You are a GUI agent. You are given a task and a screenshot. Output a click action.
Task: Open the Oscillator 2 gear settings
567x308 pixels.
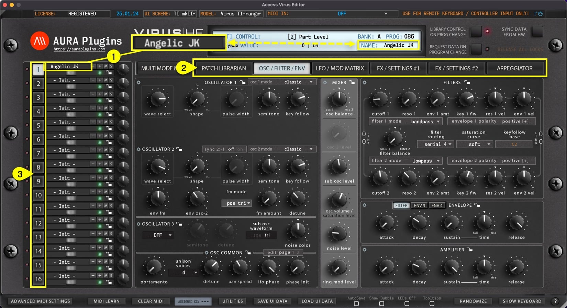click(138, 149)
